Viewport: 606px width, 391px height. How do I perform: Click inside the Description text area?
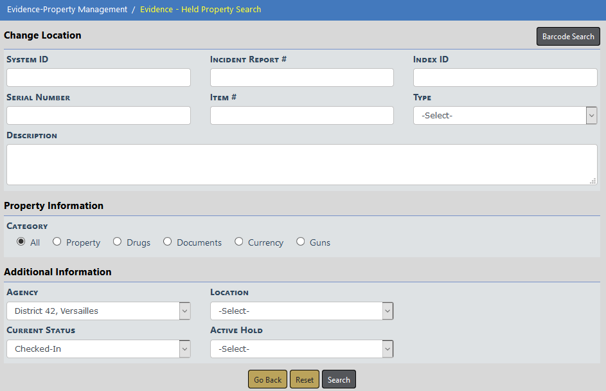301,165
